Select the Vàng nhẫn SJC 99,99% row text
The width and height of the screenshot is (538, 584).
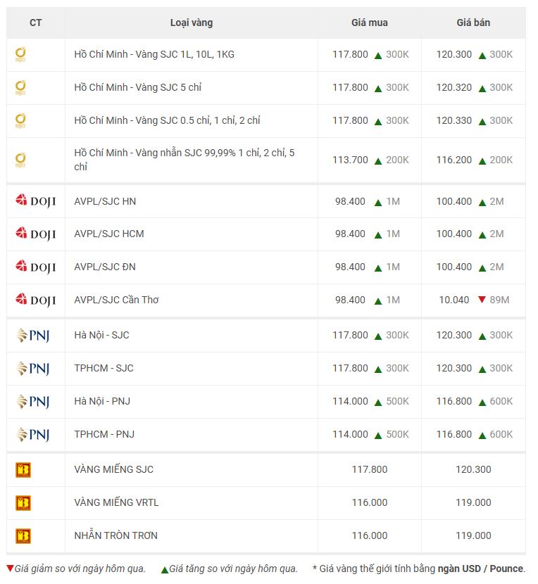point(184,160)
